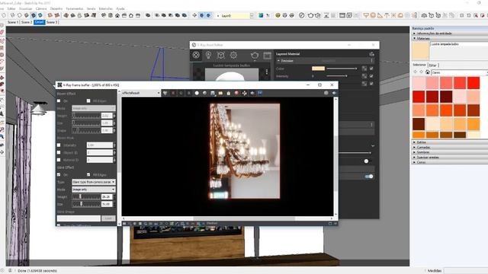Click the white circle RGB channel icon
This screenshot has width=488, height=274.
click(197, 93)
